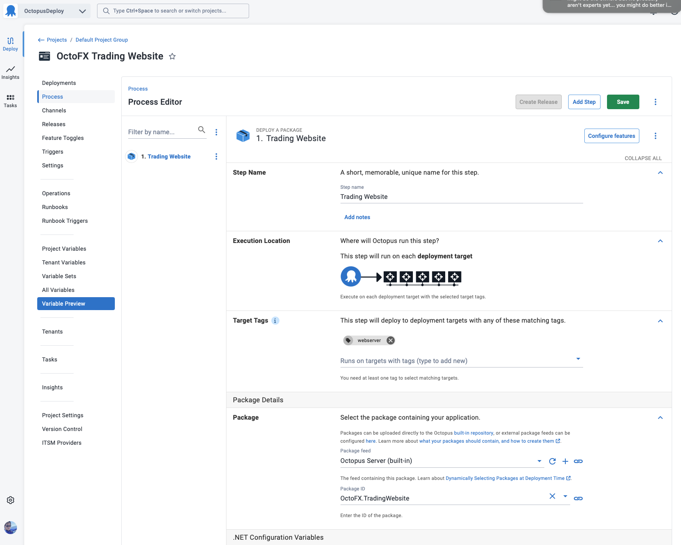Edit the Step name field
Screen dimensions: 681x545
coord(461,197)
